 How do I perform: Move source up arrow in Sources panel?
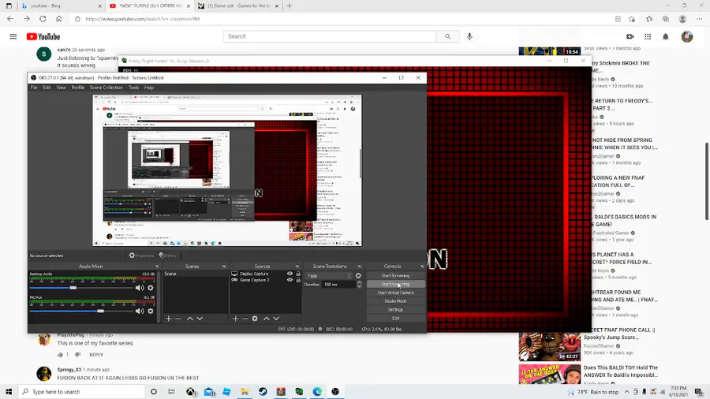pyautogui.click(x=267, y=319)
